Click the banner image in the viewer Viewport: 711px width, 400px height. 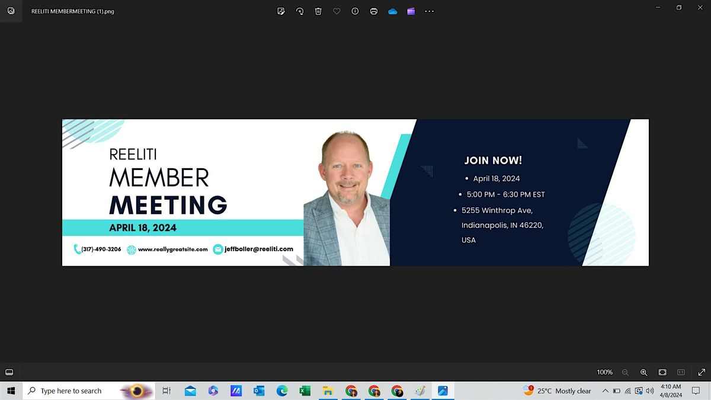[355, 193]
